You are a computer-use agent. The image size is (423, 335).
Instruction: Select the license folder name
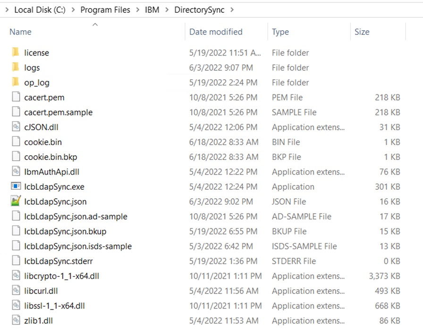(37, 52)
